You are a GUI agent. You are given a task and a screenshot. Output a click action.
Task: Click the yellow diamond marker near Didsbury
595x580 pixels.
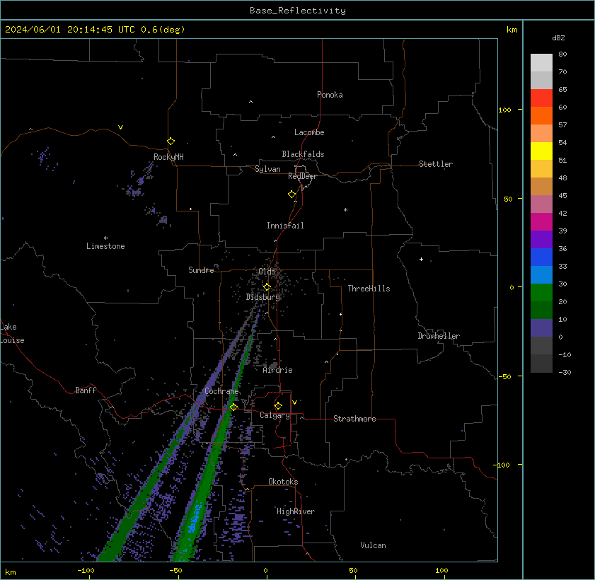(x=267, y=286)
